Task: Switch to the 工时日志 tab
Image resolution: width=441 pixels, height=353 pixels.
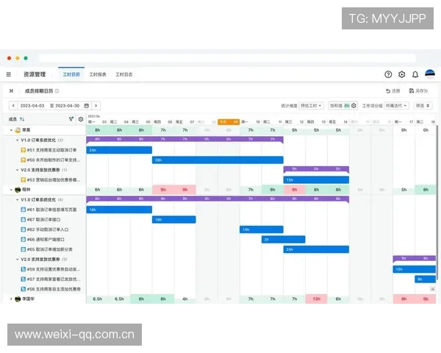Action: (124, 74)
